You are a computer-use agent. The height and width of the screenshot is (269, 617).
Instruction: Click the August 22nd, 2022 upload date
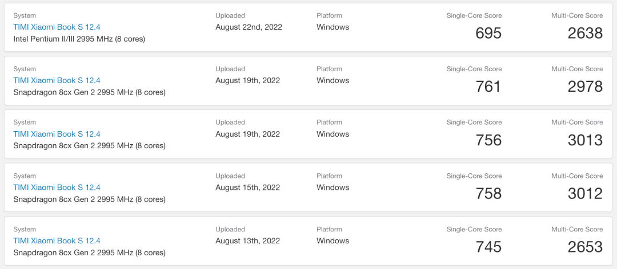coord(249,27)
